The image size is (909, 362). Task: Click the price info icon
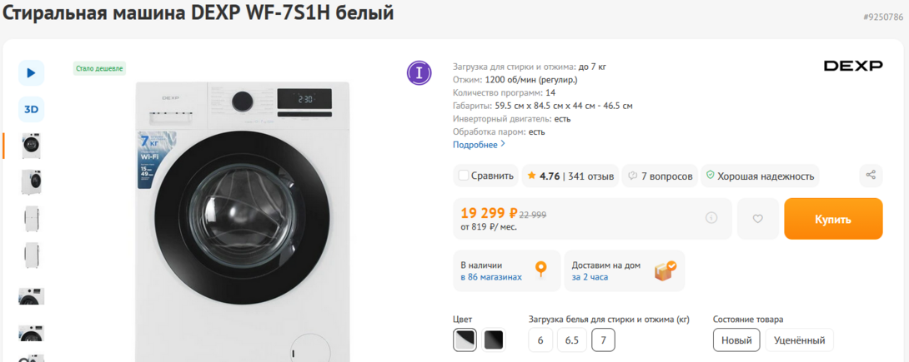pos(711,218)
